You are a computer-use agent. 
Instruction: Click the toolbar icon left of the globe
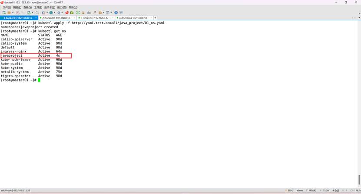pyautogui.click(x=43, y=13)
